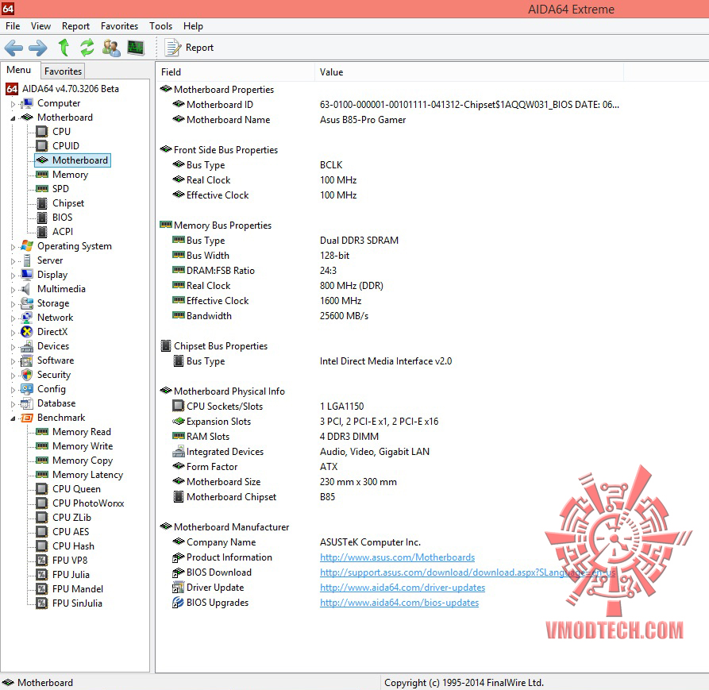Select the Memory icon under Motherboard
The height and width of the screenshot is (690, 709).
pyautogui.click(x=42, y=175)
